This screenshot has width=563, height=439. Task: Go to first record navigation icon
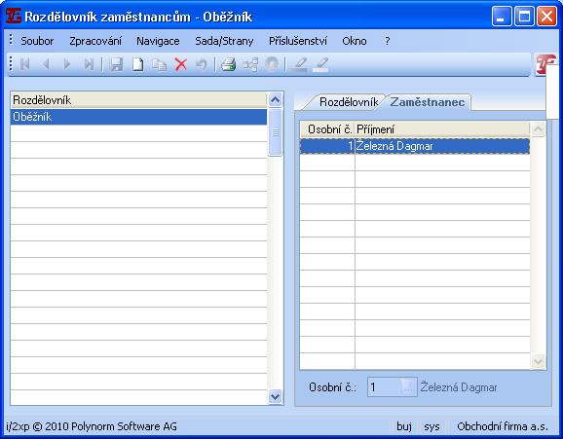[x=24, y=64]
